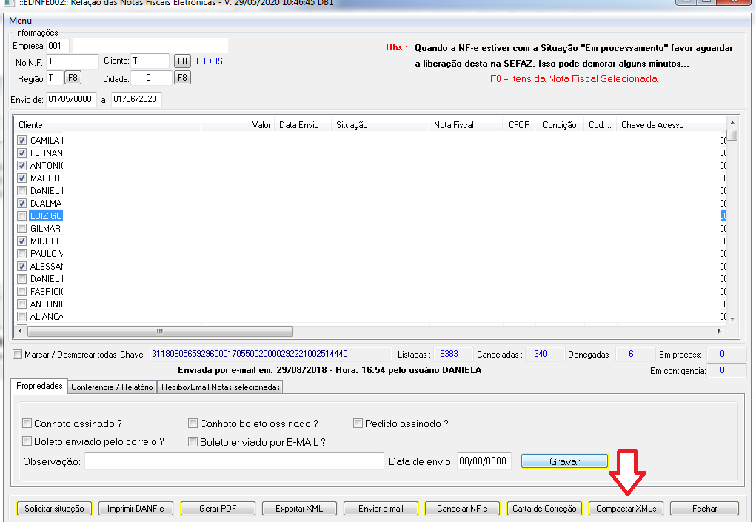Screen dimensions: 756x522
Task: Click the Carta de Correção button
Action: 544,509
